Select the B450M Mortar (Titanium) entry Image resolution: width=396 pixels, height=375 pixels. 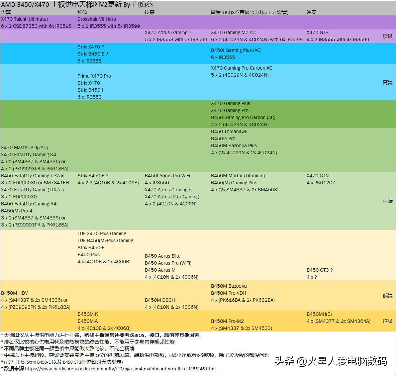click(x=238, y=176)
